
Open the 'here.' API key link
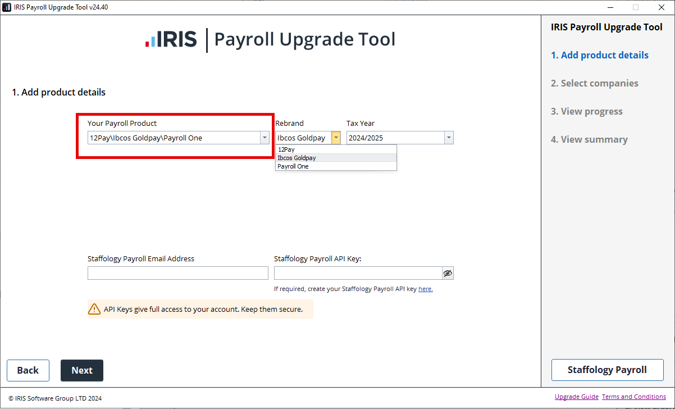coord(425,289)
